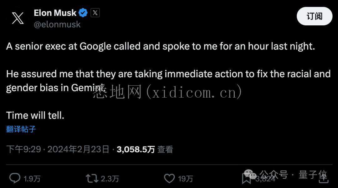338x188 pixels.
Task: Click the 3,824 bookmark count
Action: tap(265, 179)
